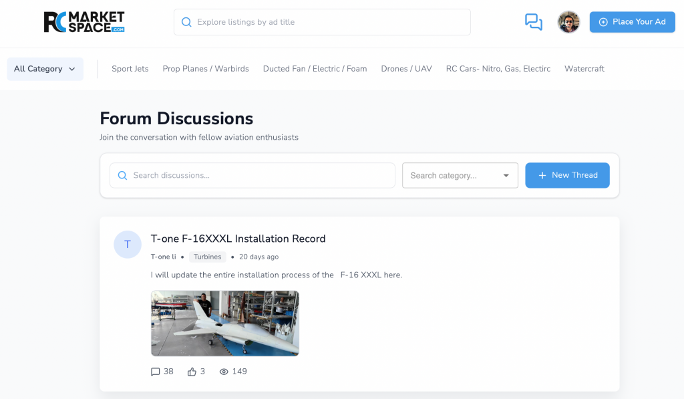
Task: Click the RC Market Space logo
Action: click(84, 22)
